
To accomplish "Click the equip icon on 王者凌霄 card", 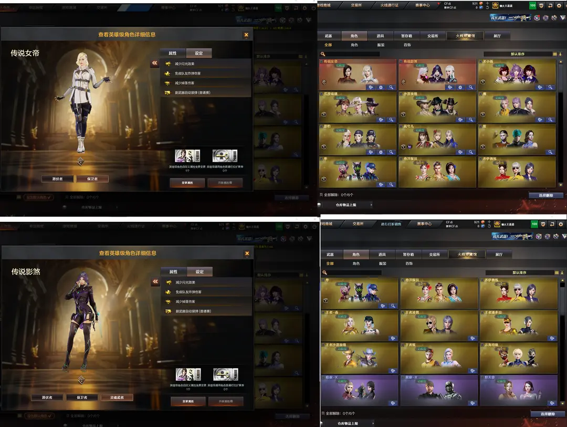I will point(471,338).
